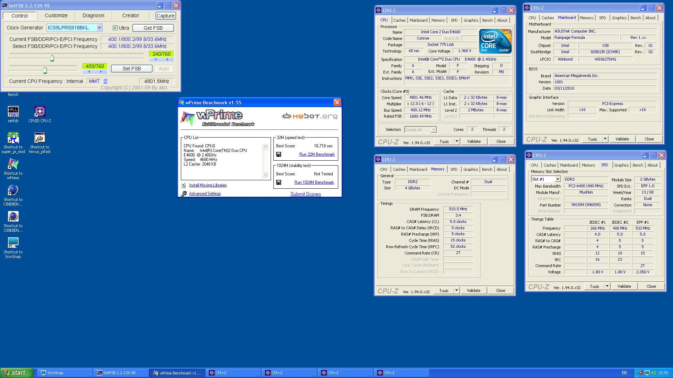Viewport: 673px width, 378px height.
Task: Click the CPU List scrollbar down arrow
Action: [265, 175]
